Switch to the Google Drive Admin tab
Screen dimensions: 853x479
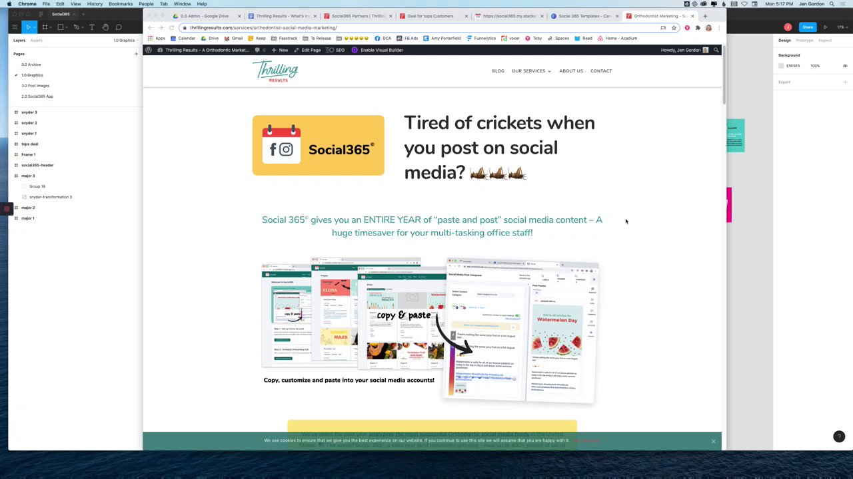point(203,16)
